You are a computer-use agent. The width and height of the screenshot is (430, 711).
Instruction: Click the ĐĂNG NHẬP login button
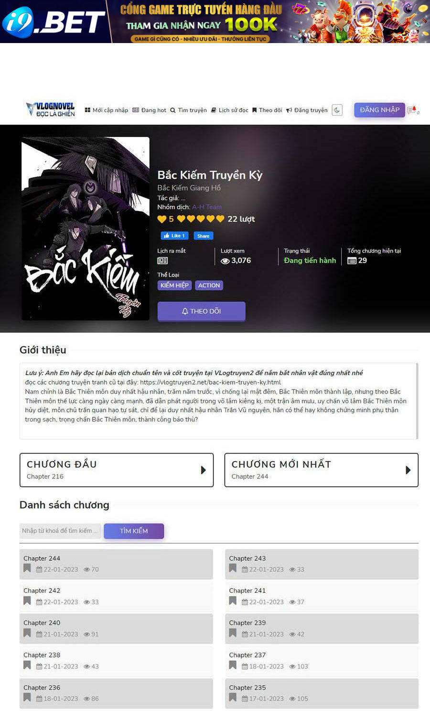pyautogui.click(x=379, y=110)
